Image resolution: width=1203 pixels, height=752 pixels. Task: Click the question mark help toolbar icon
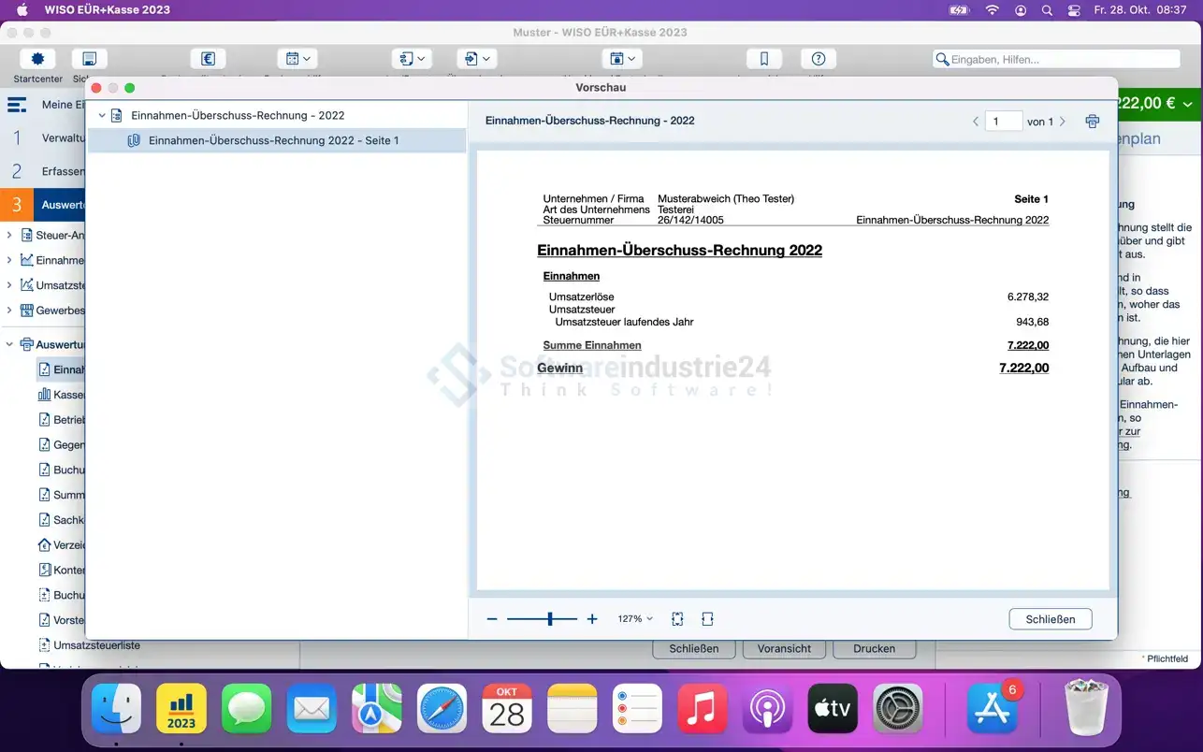click(819, 59)
